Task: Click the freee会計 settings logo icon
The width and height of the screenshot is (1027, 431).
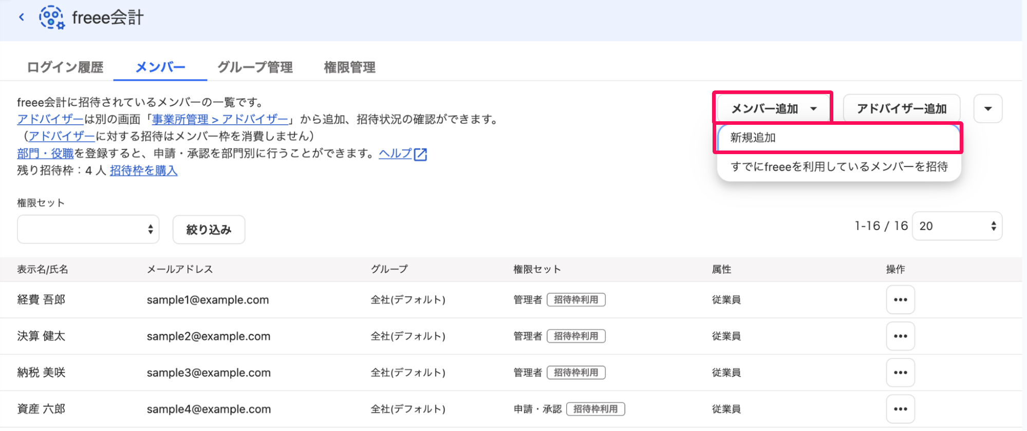Action: pyautogui.click(x=52, y=17)
